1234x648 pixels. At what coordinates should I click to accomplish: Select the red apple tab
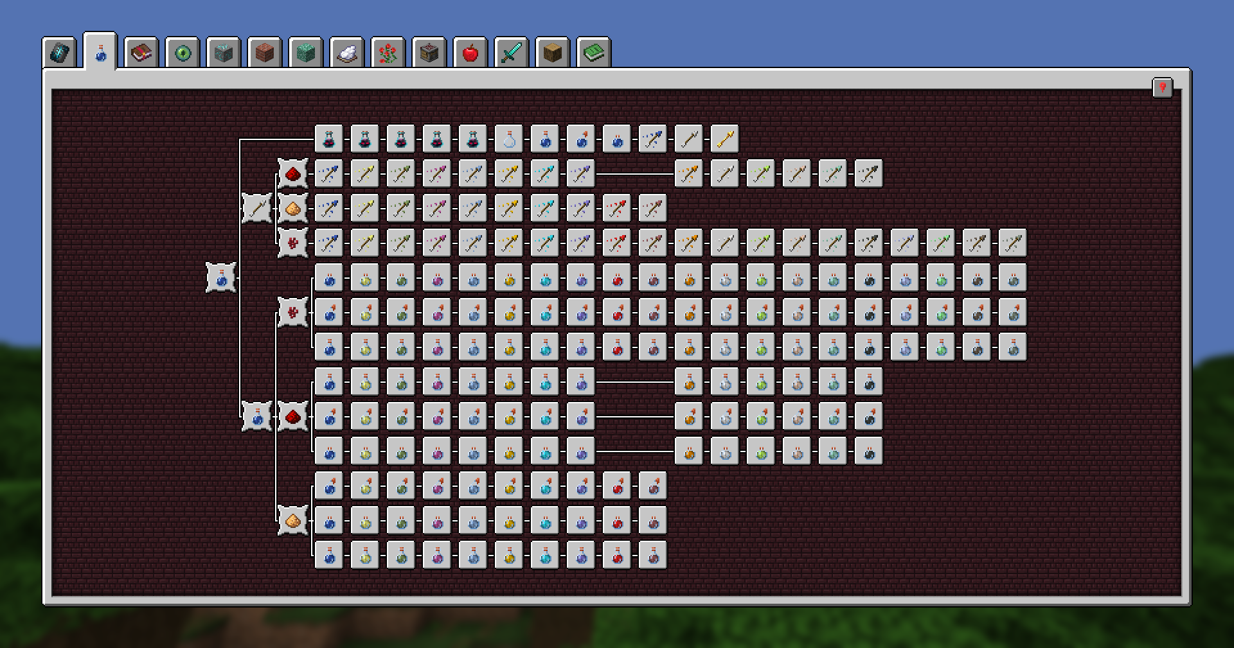coord(470,53)
